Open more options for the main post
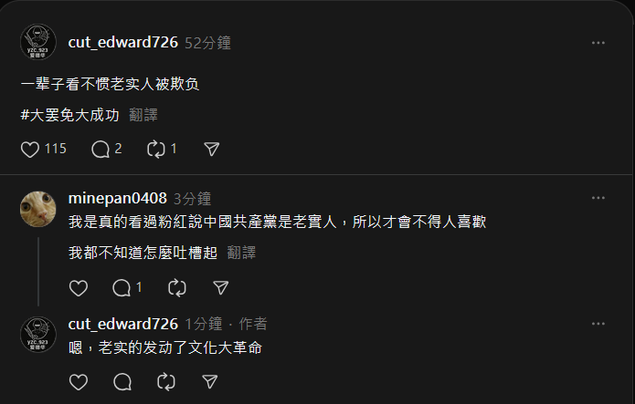 pyautogui.click(x=598, y=43)
